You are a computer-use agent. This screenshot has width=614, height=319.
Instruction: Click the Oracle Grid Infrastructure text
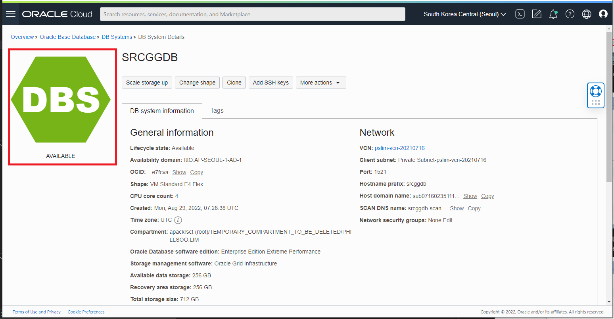point(246,263)
